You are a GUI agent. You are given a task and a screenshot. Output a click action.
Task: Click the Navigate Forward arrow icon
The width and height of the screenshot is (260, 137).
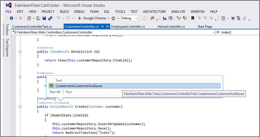21,18
